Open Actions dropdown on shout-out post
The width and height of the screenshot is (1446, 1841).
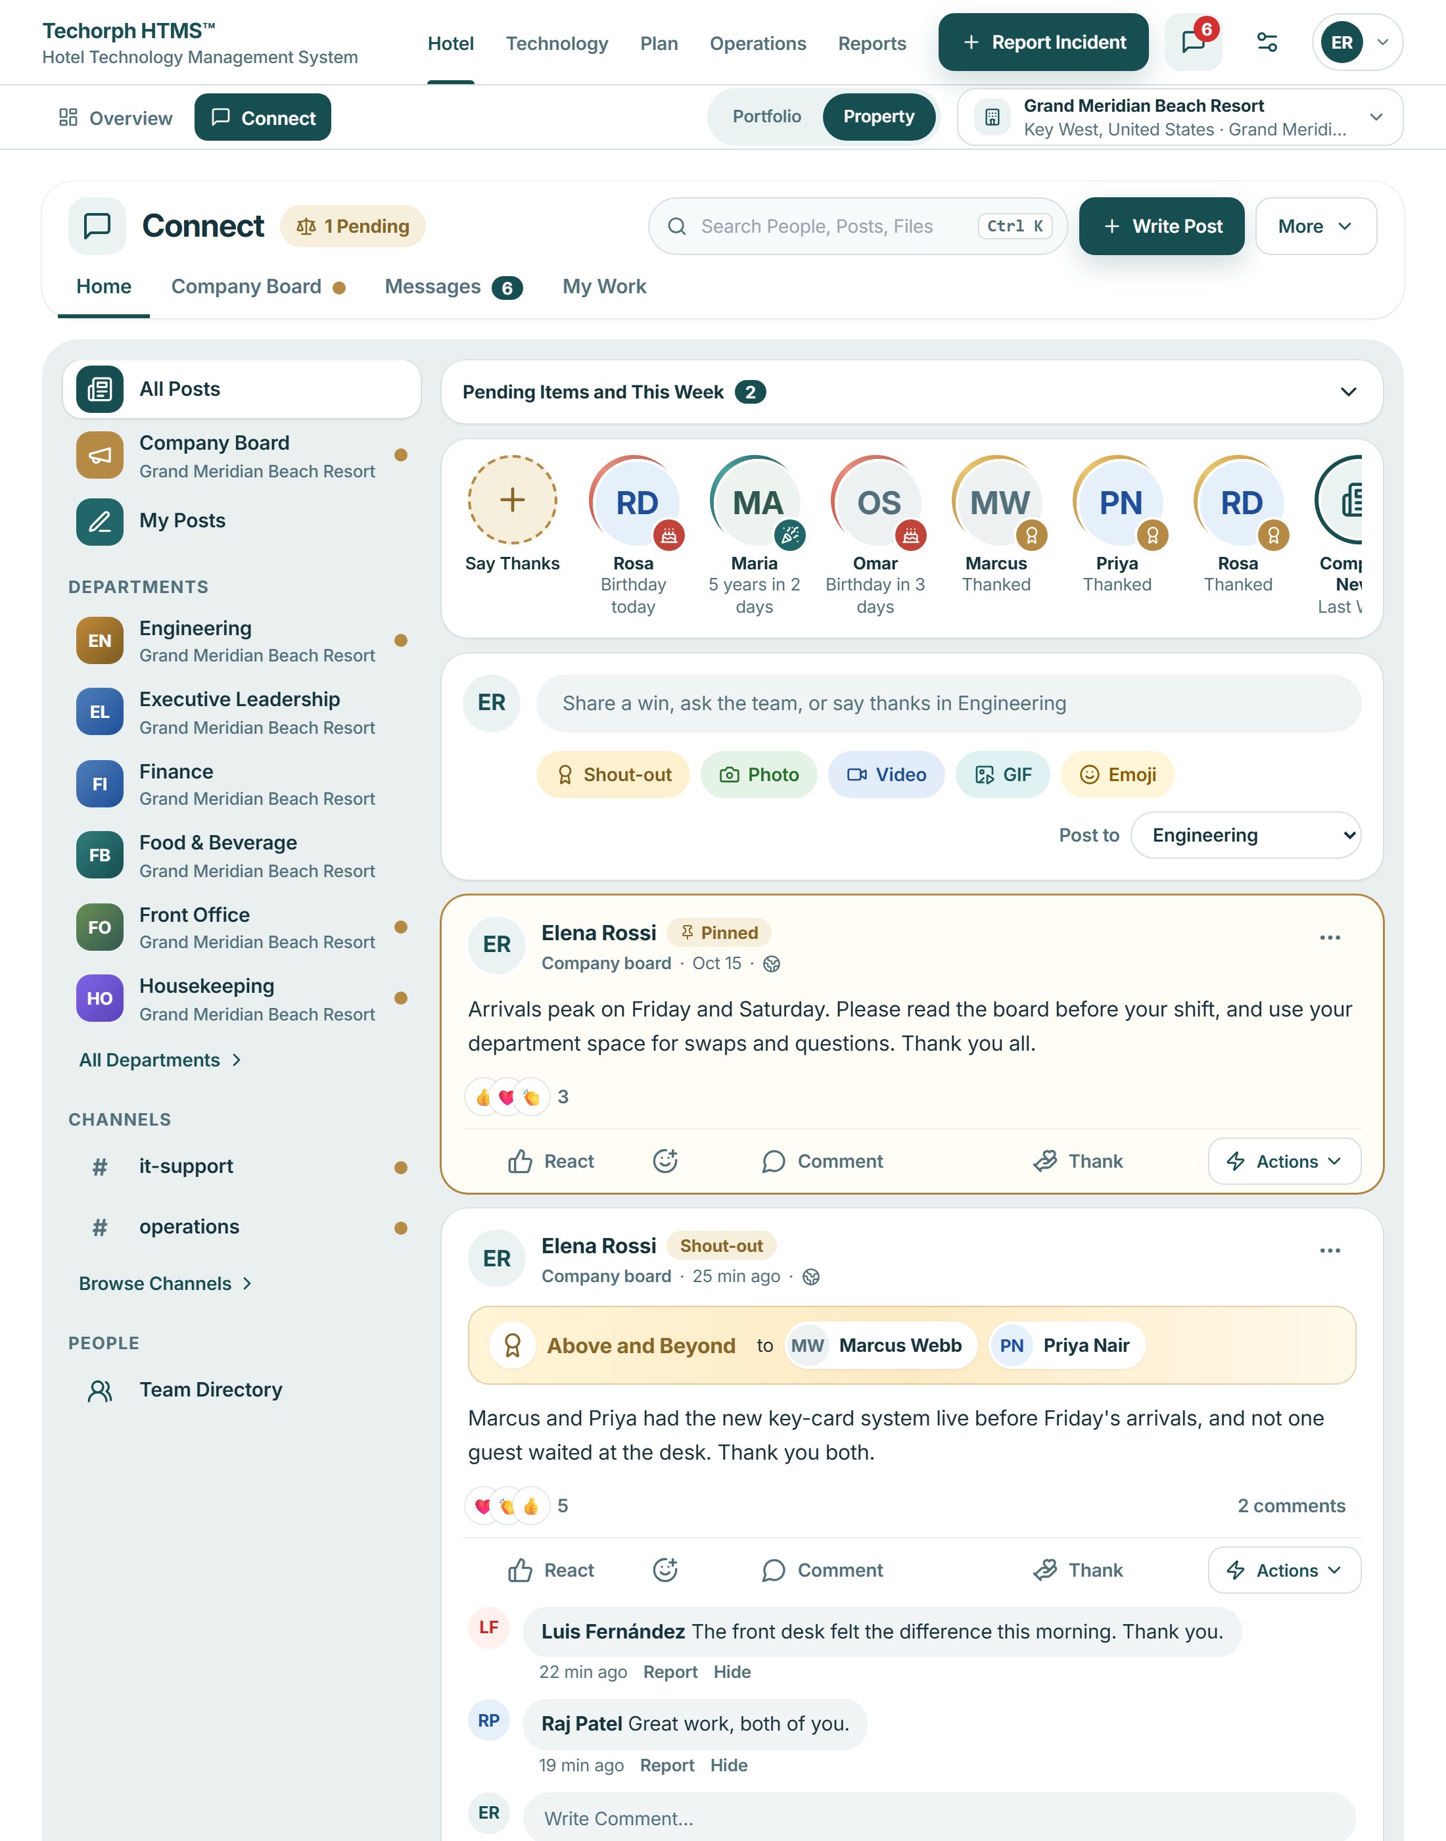coord(1284,1570)
